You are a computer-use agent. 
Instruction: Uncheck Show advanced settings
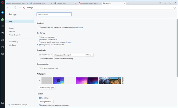[x=9, y=104]
